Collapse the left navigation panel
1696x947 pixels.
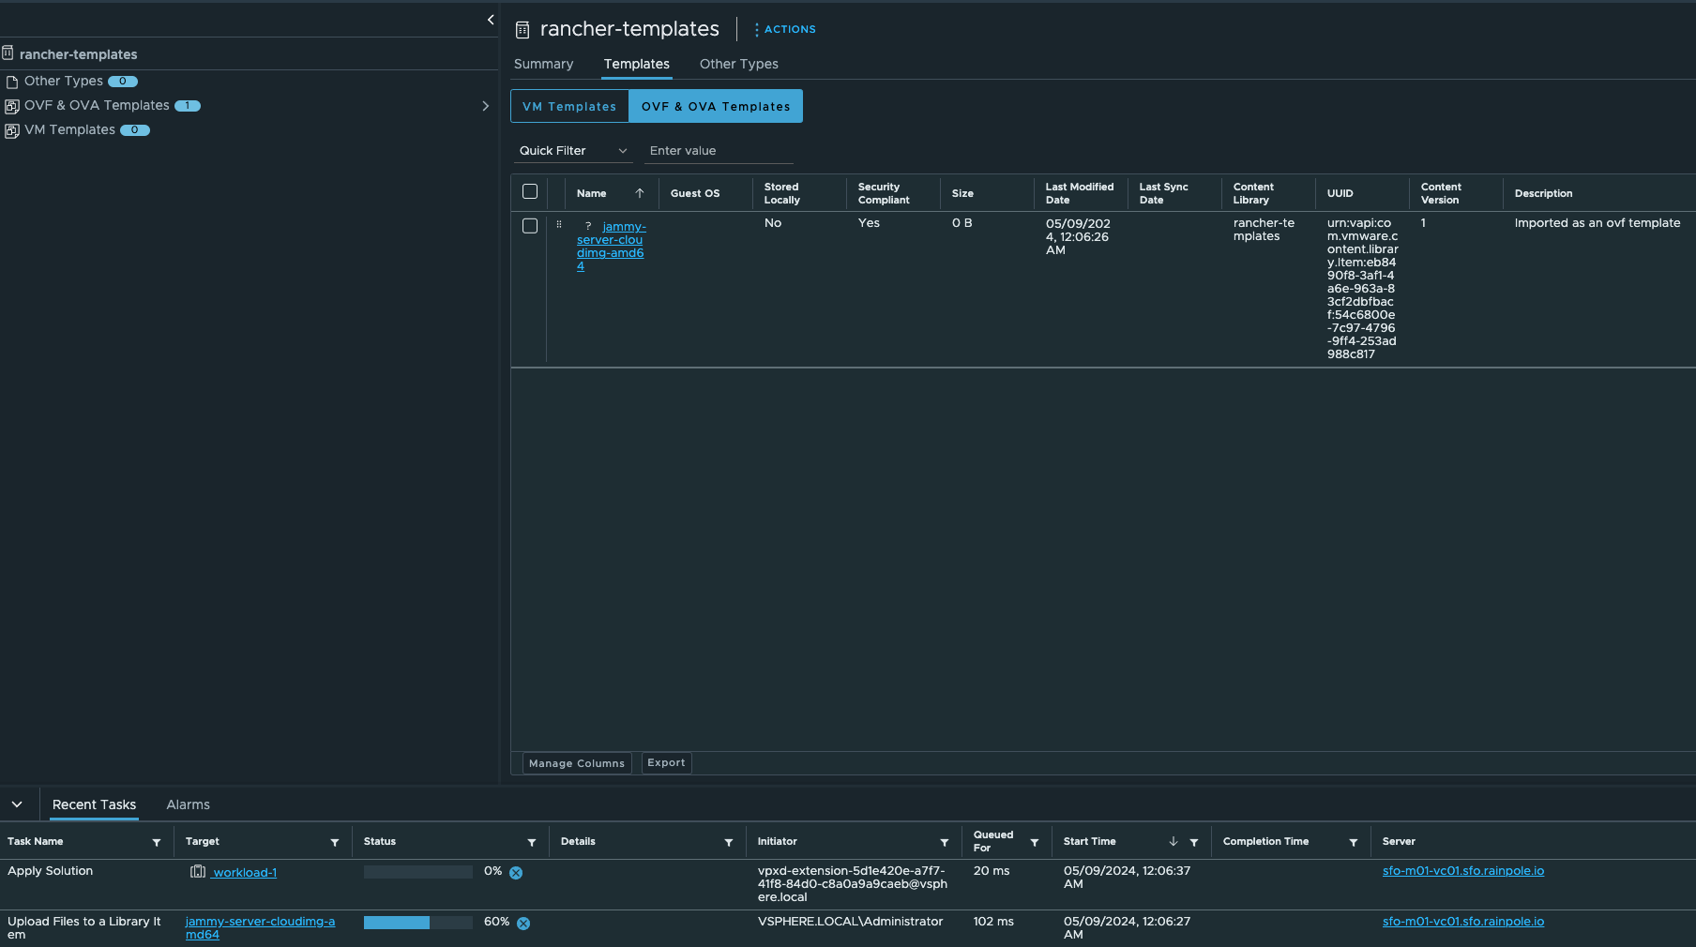pyautogui.click(x=491, y=20)
